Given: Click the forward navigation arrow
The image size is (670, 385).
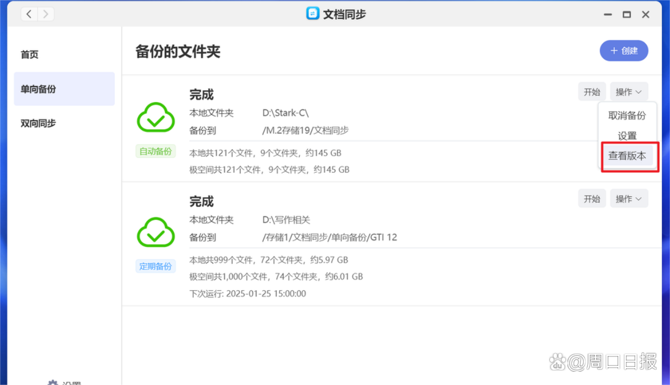Looking at the screenshot, I should [x=46, y=14].
